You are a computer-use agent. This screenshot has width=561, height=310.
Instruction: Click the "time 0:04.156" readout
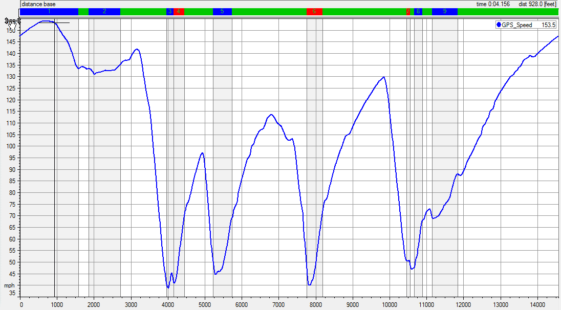coord(493,4)
